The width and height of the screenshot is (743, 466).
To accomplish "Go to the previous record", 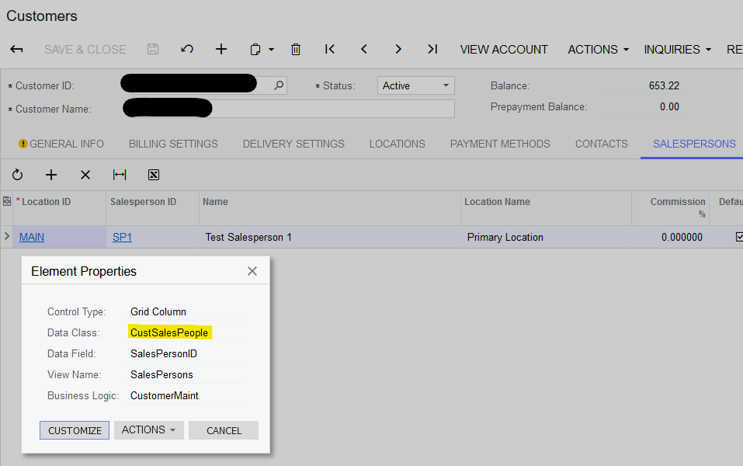I will (x=364, y=49).
